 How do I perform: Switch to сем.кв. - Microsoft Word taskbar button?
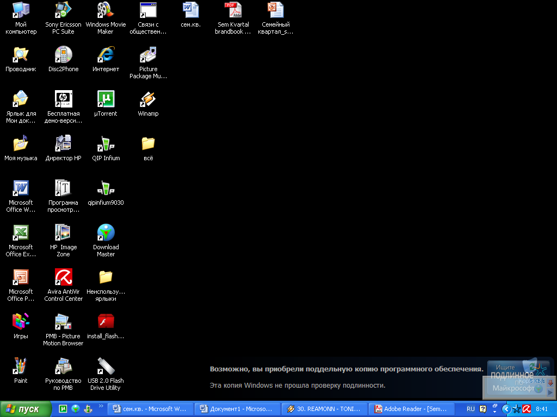(x=150, y=409)
